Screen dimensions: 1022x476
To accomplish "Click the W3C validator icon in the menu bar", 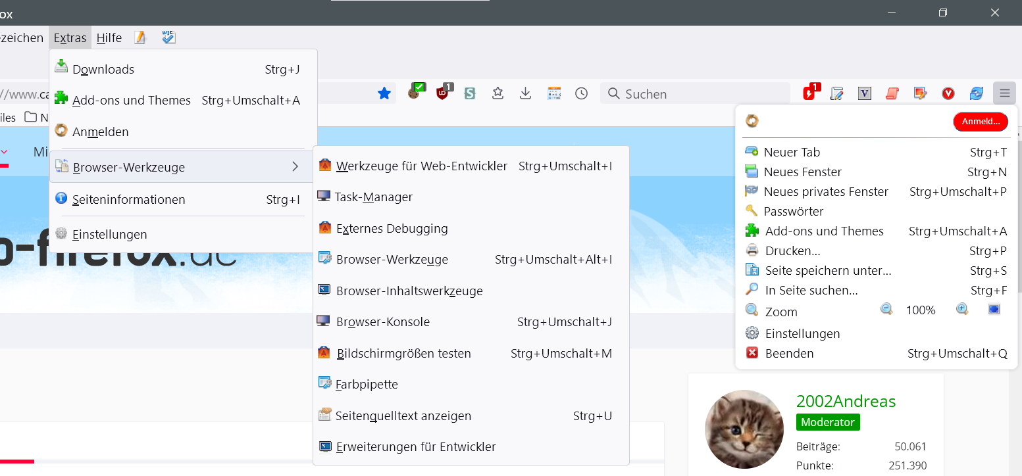I will coord(168,38).
